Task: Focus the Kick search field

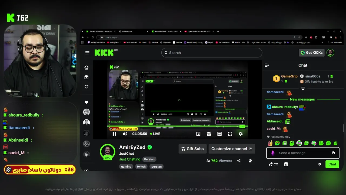Action: [x=212, y=53]
